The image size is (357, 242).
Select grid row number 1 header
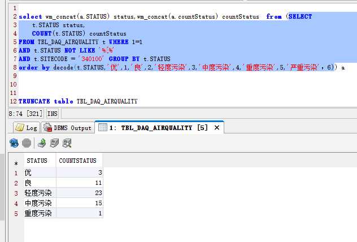point(16,173)
